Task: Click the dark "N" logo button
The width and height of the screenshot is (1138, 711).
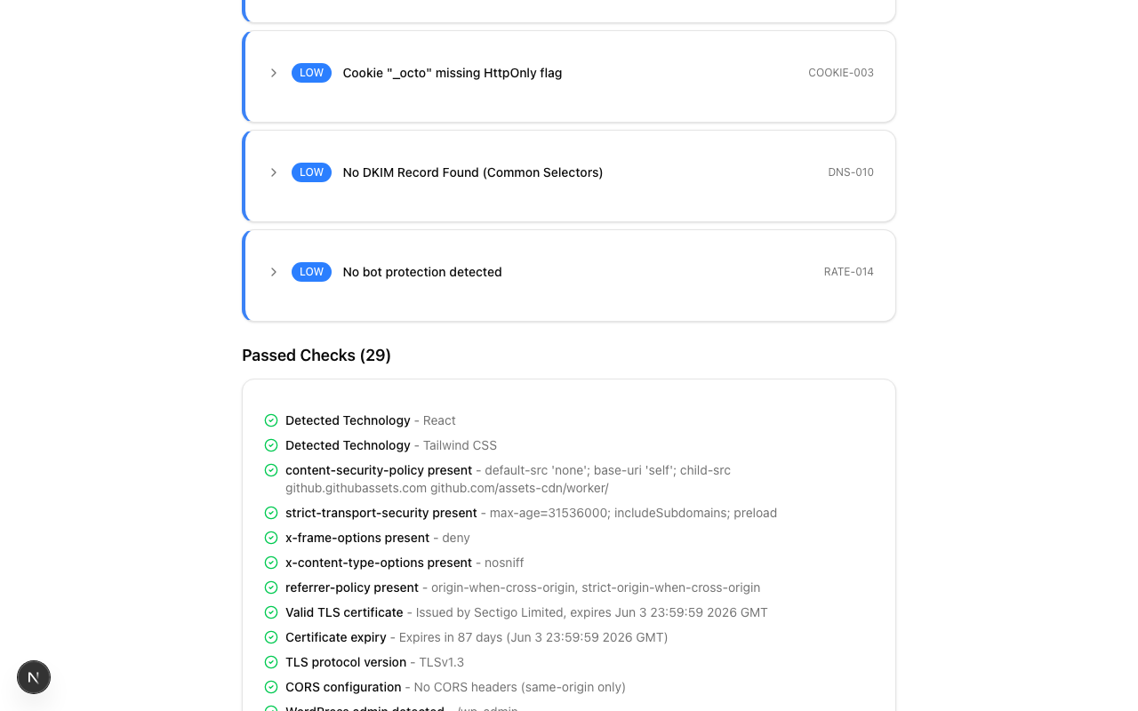Action: click(34, 677)
